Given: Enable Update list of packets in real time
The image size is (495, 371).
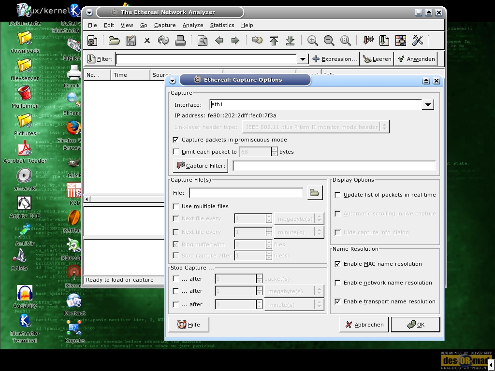Looking at the screenshot, I should click(x=337, y=195).
